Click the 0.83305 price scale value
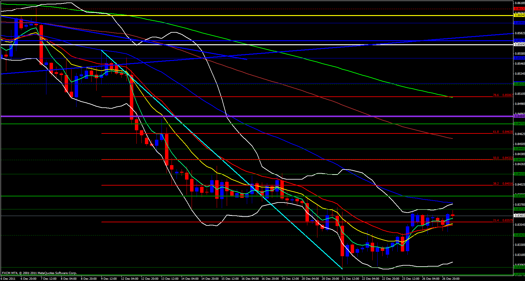 point(520,245)
